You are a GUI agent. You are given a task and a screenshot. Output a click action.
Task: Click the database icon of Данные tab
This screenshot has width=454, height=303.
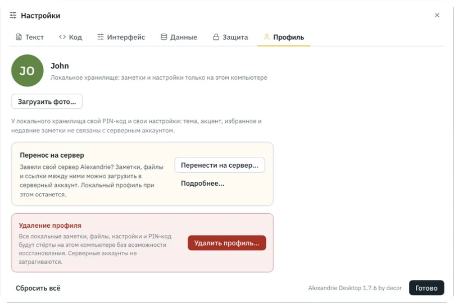[x=164, y=37]
